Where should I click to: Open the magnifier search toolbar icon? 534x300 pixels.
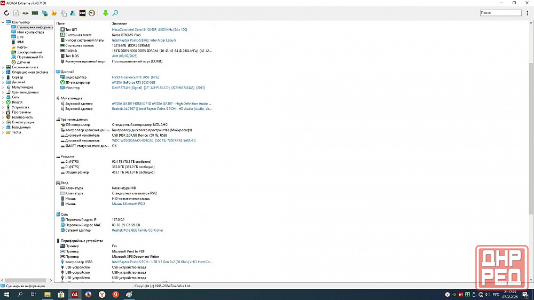coord(115,13)
